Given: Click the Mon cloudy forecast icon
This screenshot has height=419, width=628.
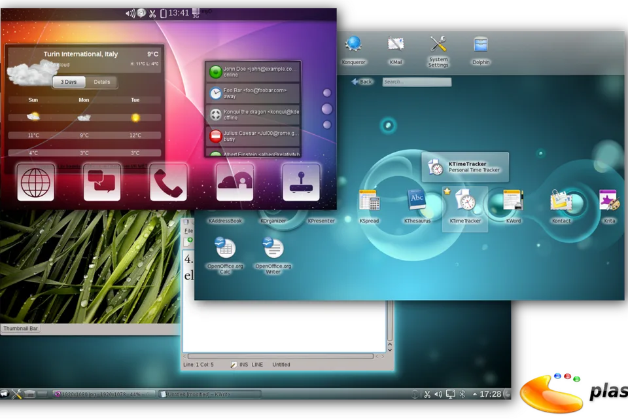Looking at the screenshot, I should (x=84, y=117).
